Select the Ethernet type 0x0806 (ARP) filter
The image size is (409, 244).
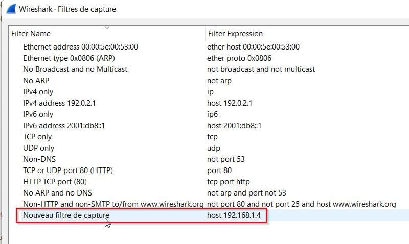69,58
